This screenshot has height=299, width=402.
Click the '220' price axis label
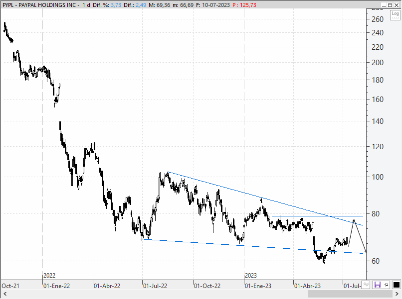point(378,47)
